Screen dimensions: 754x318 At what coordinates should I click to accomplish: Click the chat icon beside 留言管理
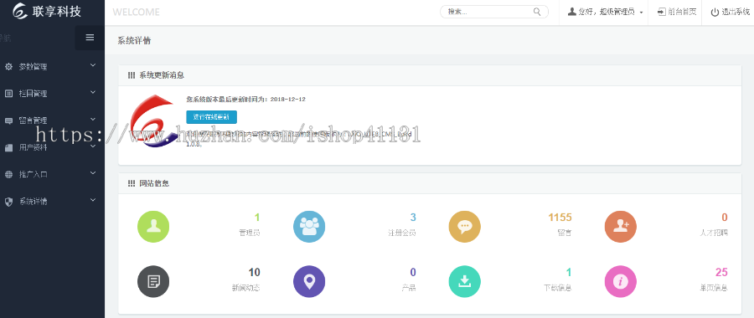click(x=8, y=121)
